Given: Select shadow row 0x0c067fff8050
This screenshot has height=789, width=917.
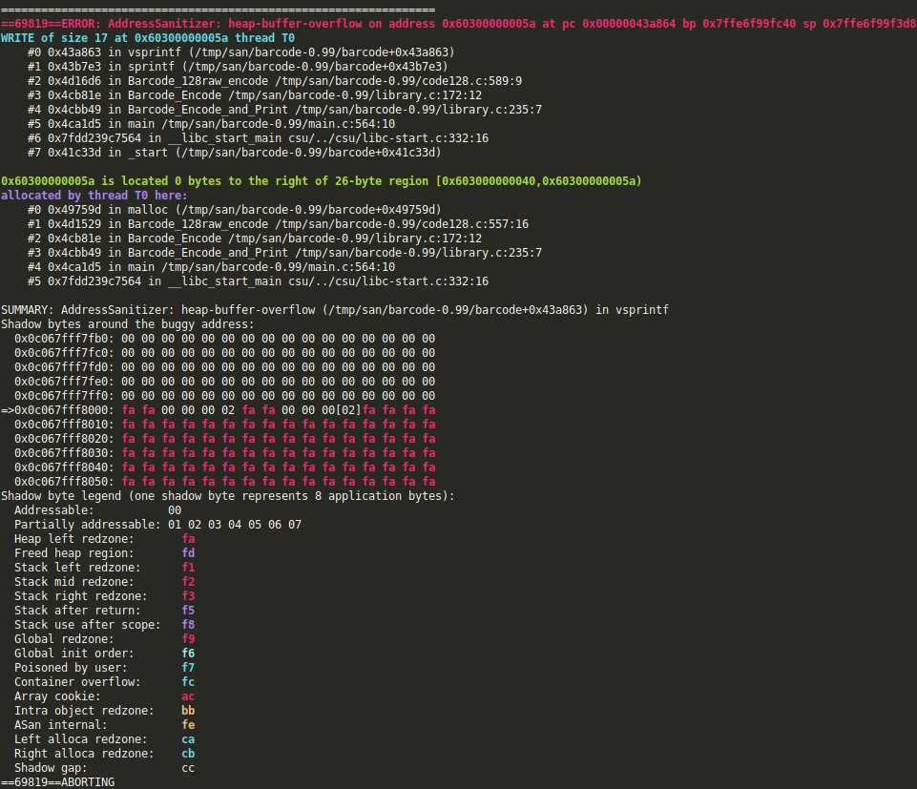Looking at the screenshot, I should [x=224, y=482].
